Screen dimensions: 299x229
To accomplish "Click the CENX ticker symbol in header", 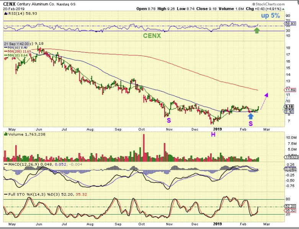I will click(x=9, y=4).
